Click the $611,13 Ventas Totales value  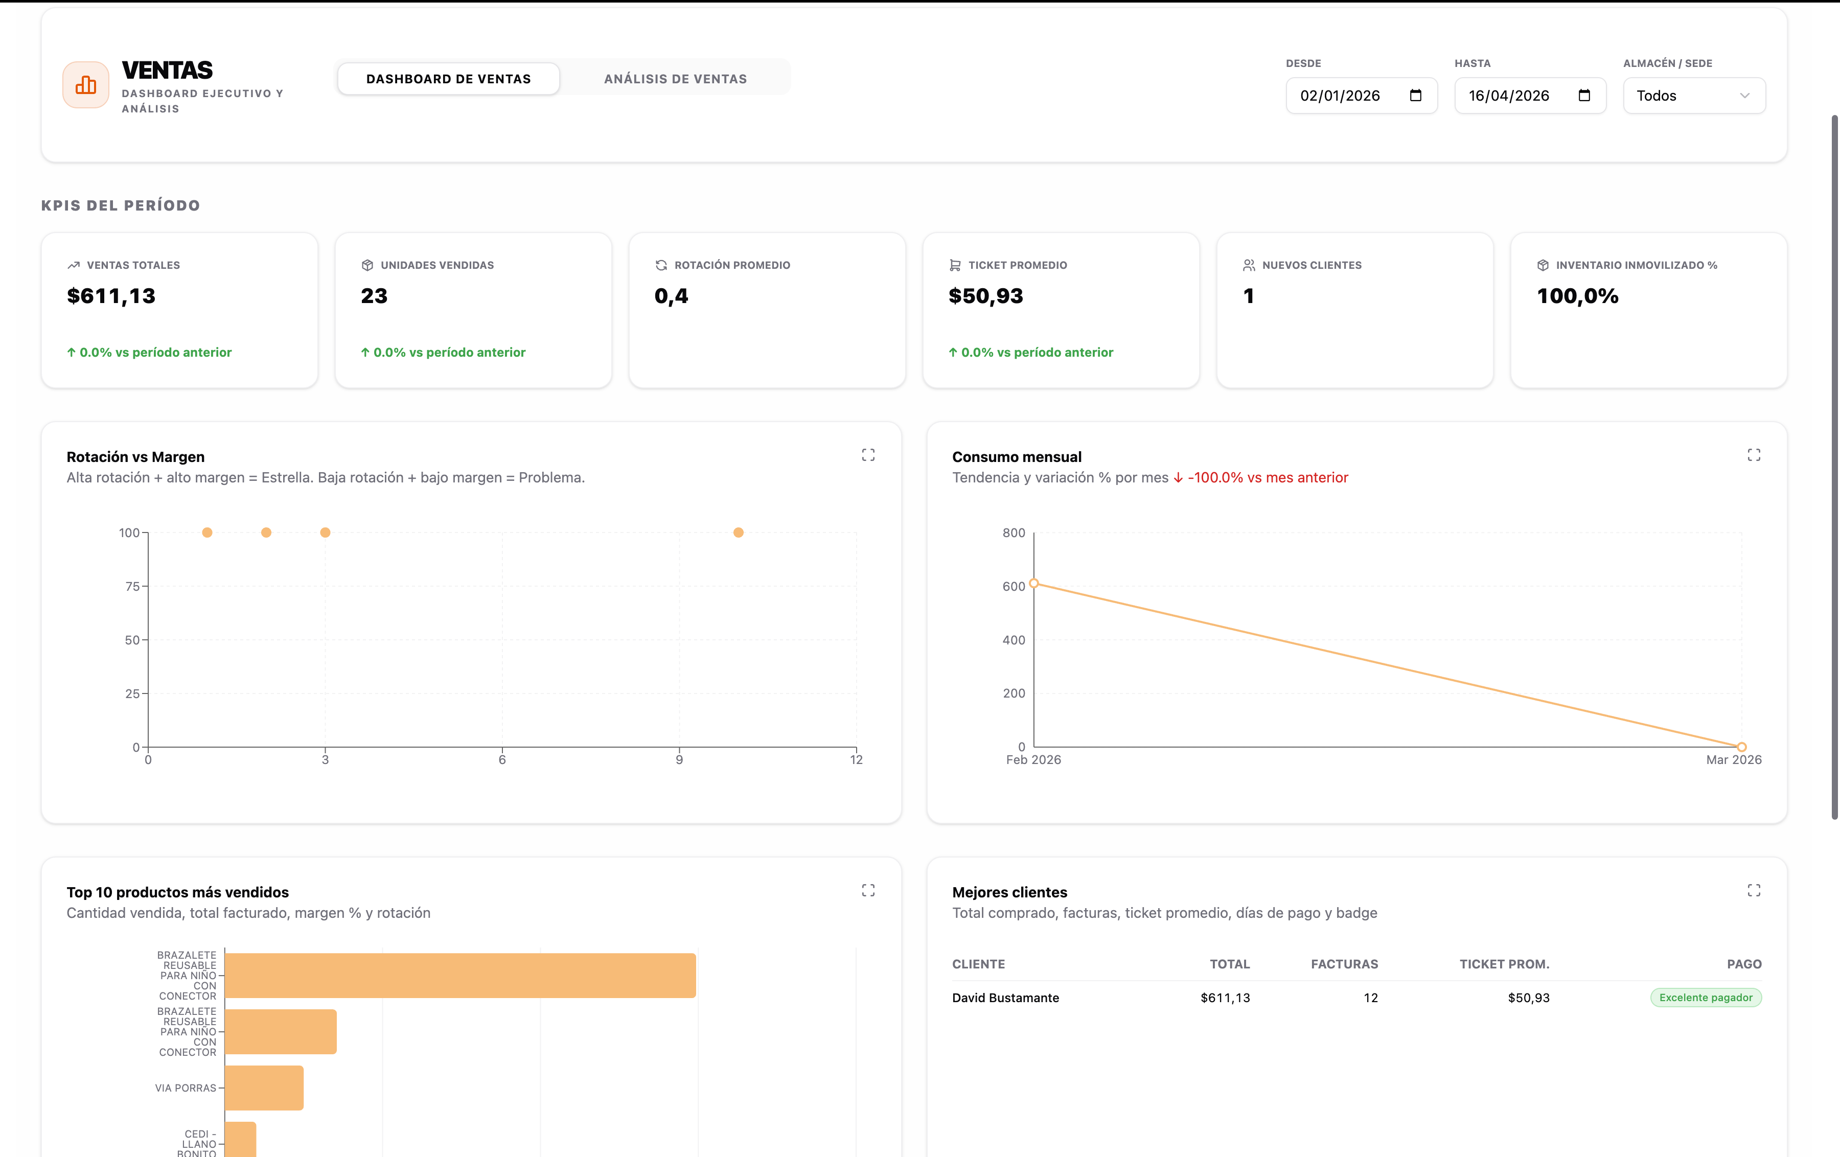coord(111,296)
